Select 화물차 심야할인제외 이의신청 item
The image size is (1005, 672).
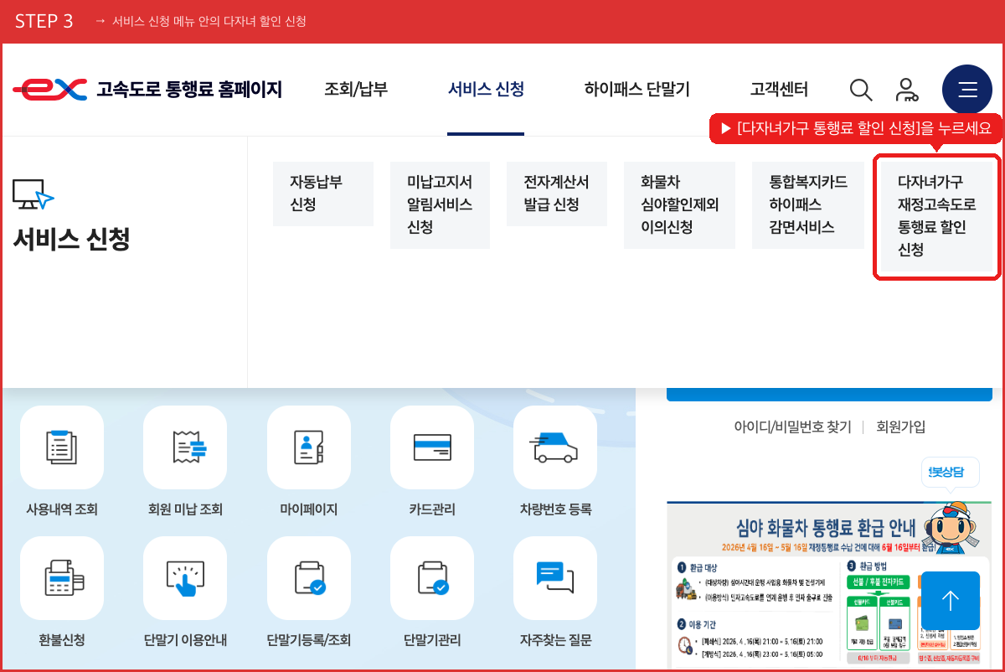click(679, 204)
